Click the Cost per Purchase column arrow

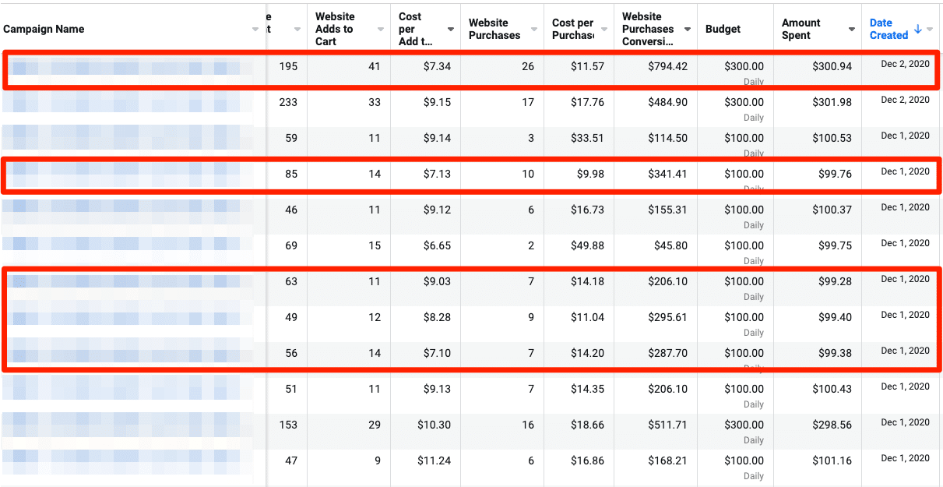[604, 30]
